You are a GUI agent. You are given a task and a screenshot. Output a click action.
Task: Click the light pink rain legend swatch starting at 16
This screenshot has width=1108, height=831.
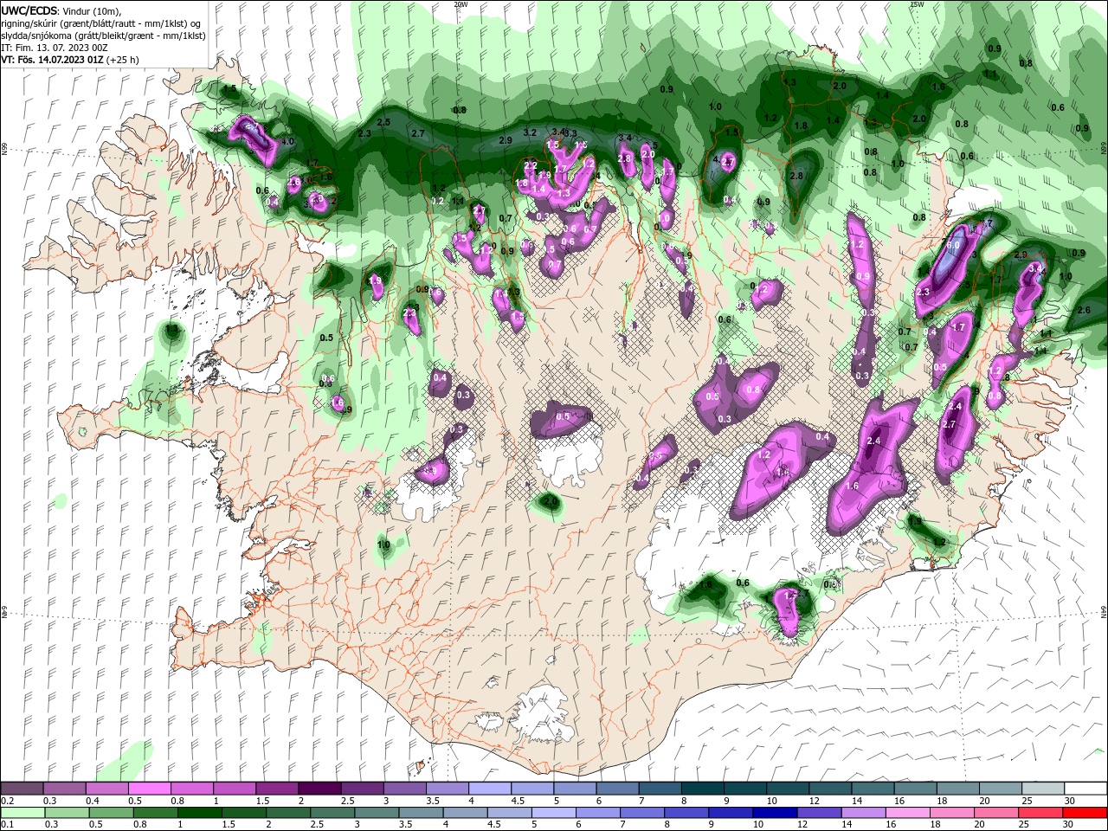point(907,813)
